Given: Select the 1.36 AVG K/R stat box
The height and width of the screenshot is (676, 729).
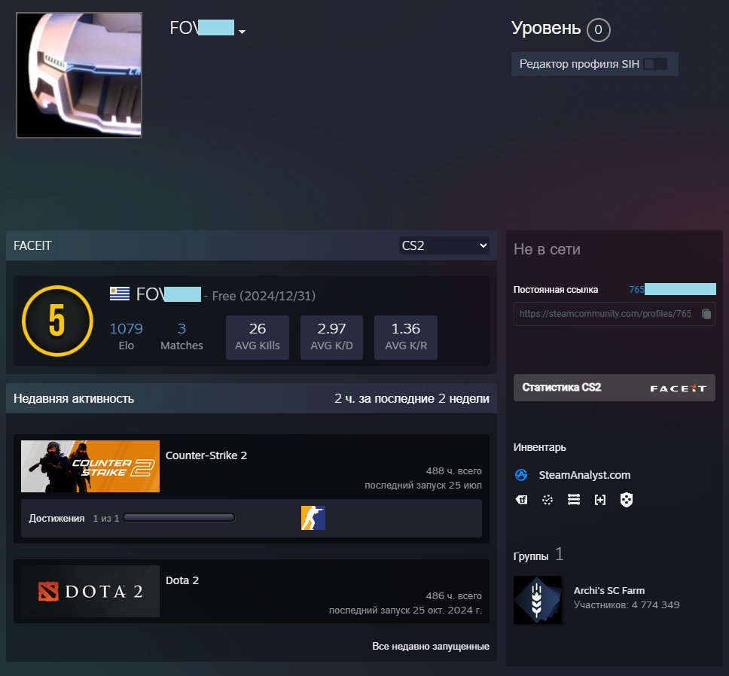Looking at the screenshot, I should point(406,337).
